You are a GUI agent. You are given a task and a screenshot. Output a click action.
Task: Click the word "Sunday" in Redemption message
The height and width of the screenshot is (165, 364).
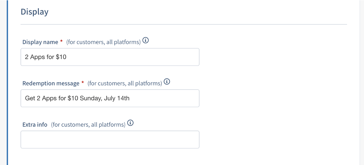point(90,98)
